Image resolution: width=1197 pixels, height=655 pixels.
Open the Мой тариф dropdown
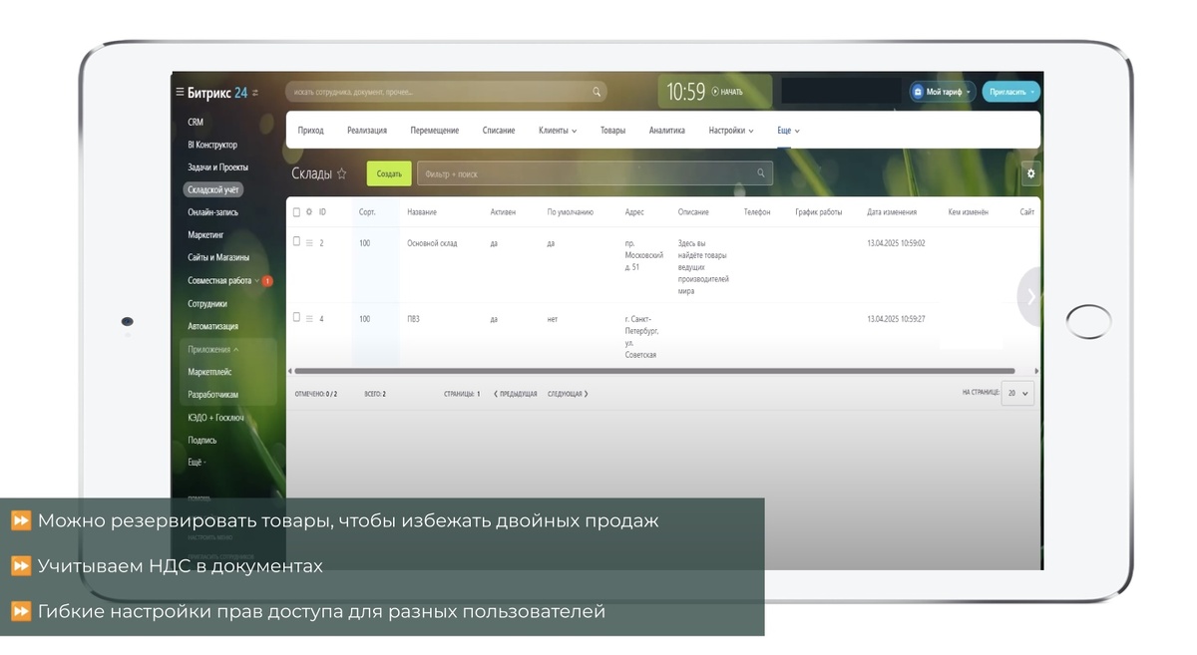click(969, 92)
